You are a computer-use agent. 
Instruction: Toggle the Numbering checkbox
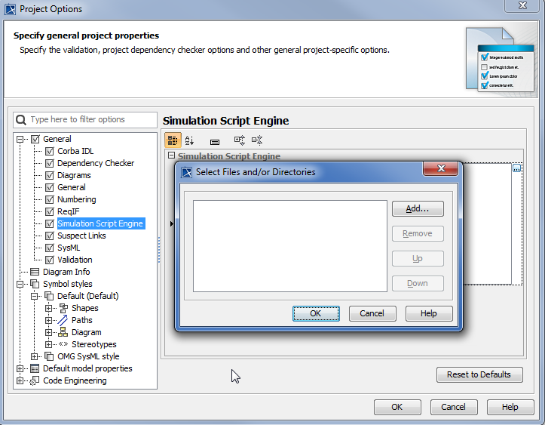tap(50, 199)
